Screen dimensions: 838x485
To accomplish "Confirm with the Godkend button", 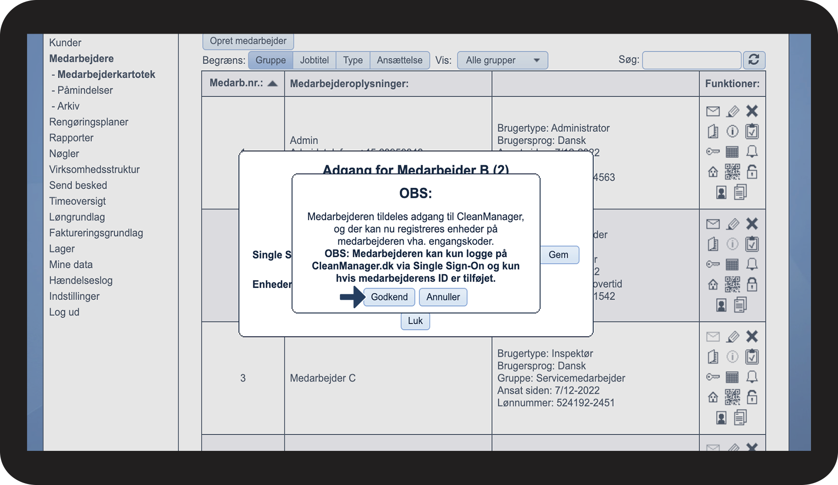I will (x=389, y=297).
